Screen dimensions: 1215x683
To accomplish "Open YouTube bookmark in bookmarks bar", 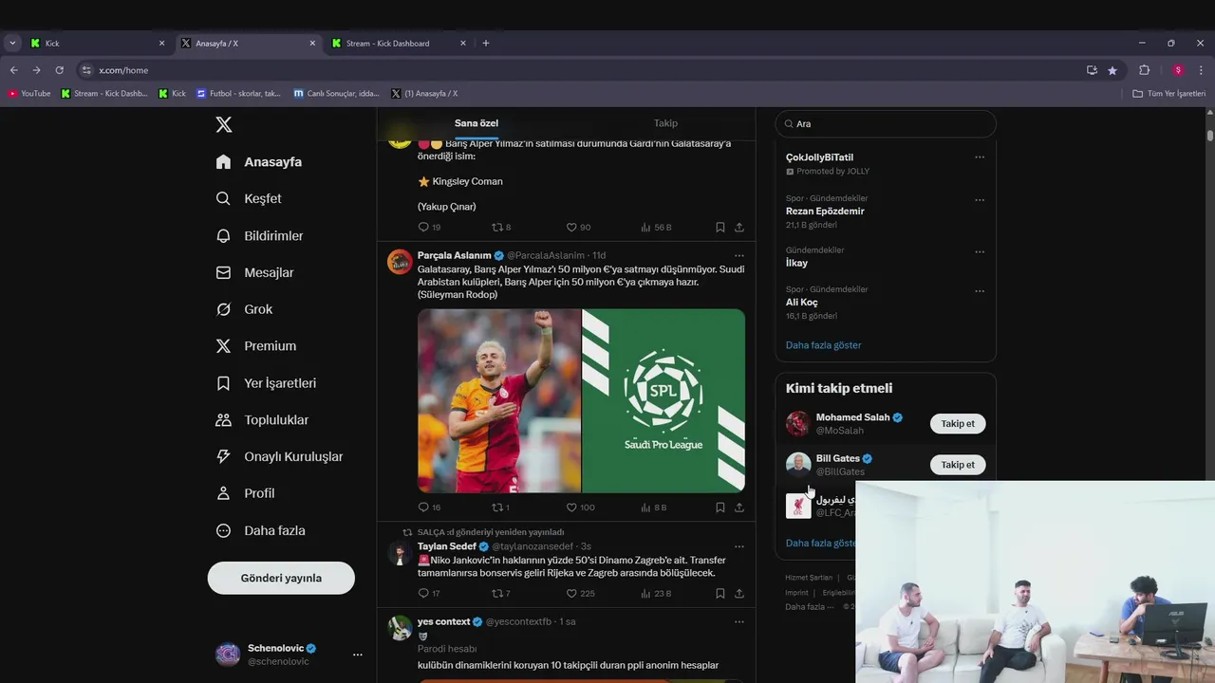I will [29, 94].
